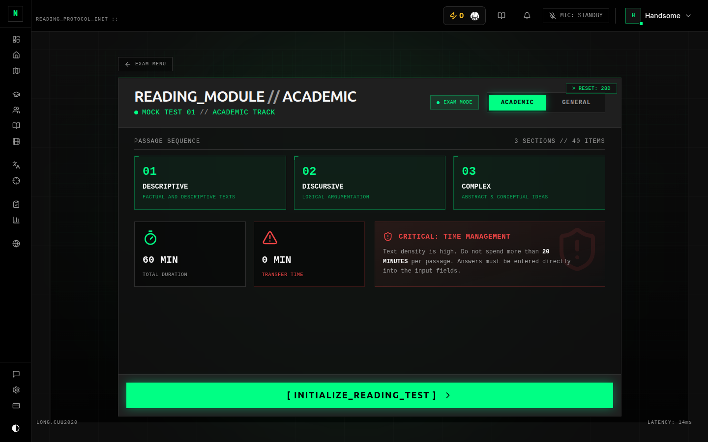Toggle the MIC: STANDBY microphone control
Viewport: 708px width, 442px height.
click(x=576, y=16)
